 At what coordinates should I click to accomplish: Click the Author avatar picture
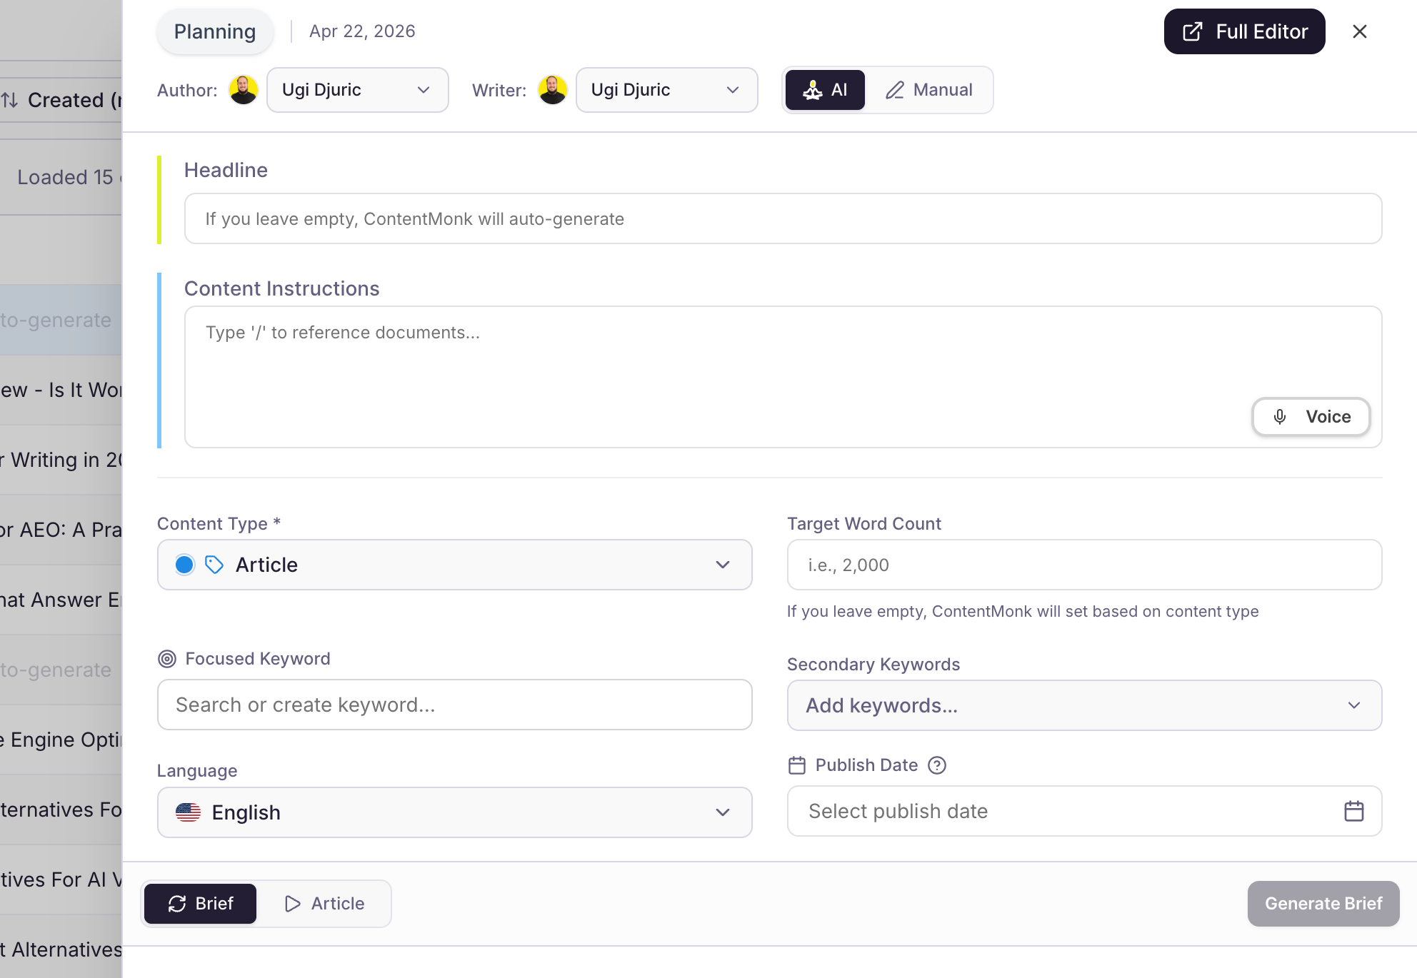click(x=244, y=90)
